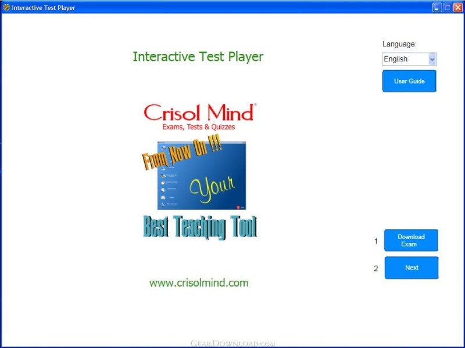Minimize the Interactive Test Player window
Image resolution: width=465 pixels, height=348 pixels.
437,8
